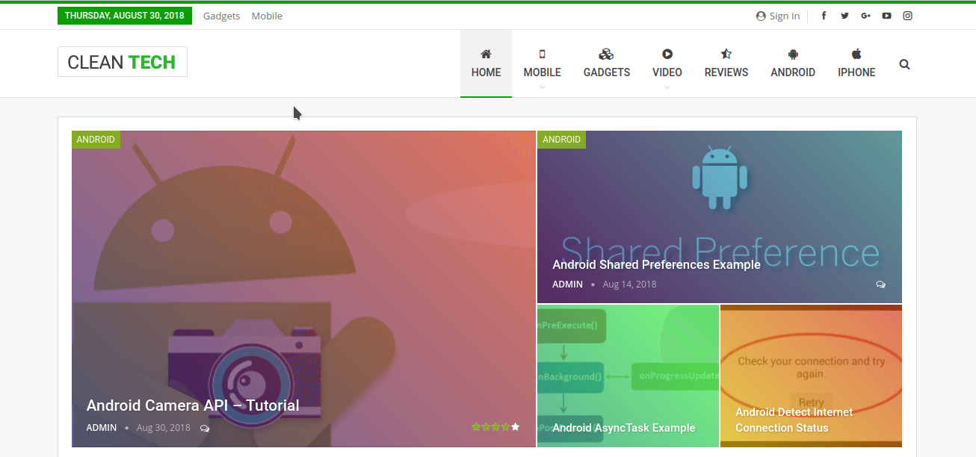The image size is (976, 457).
Task: Click the Sign In link
Action: click(x=785, y=16)
